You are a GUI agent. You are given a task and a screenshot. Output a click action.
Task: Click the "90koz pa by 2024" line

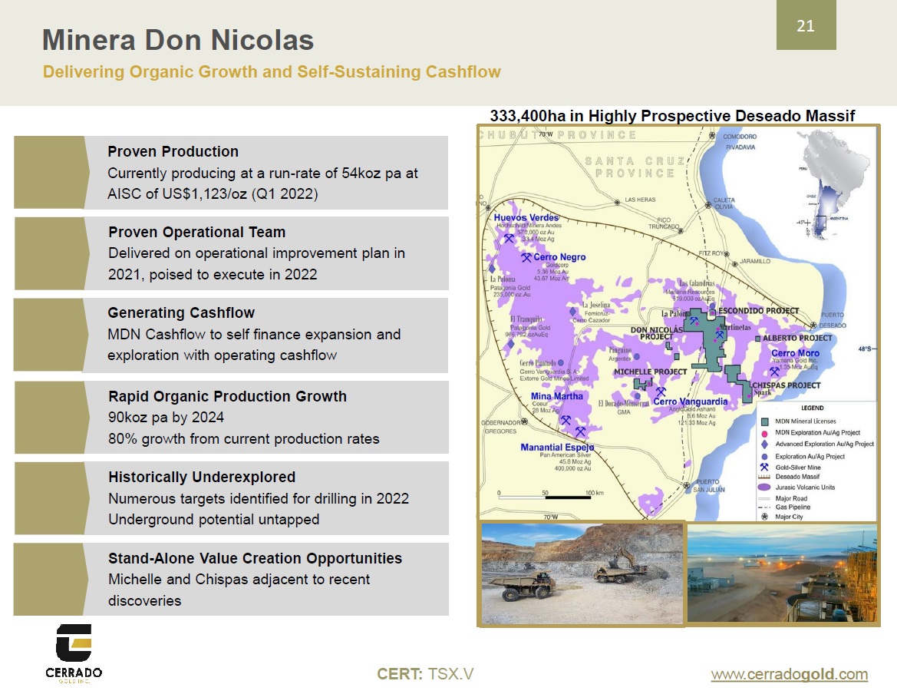(x=166, y=418)
